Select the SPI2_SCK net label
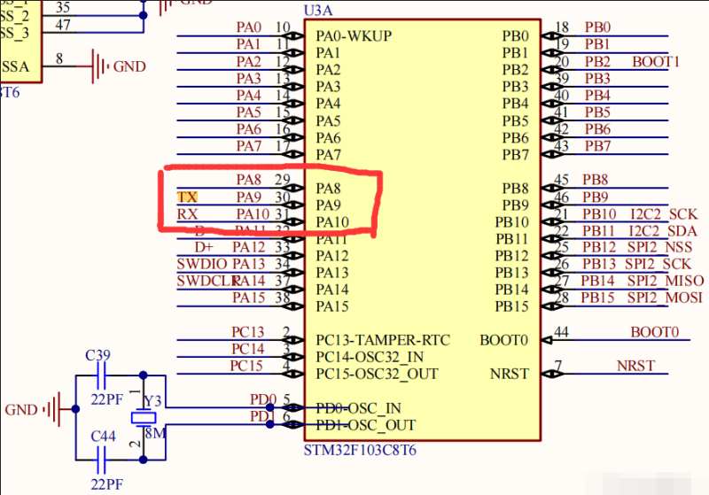The image size is (709, 495). tap(658, 264)
